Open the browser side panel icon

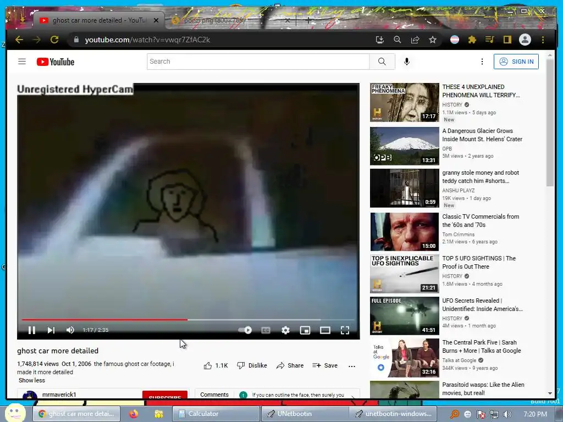click(507, 40)
